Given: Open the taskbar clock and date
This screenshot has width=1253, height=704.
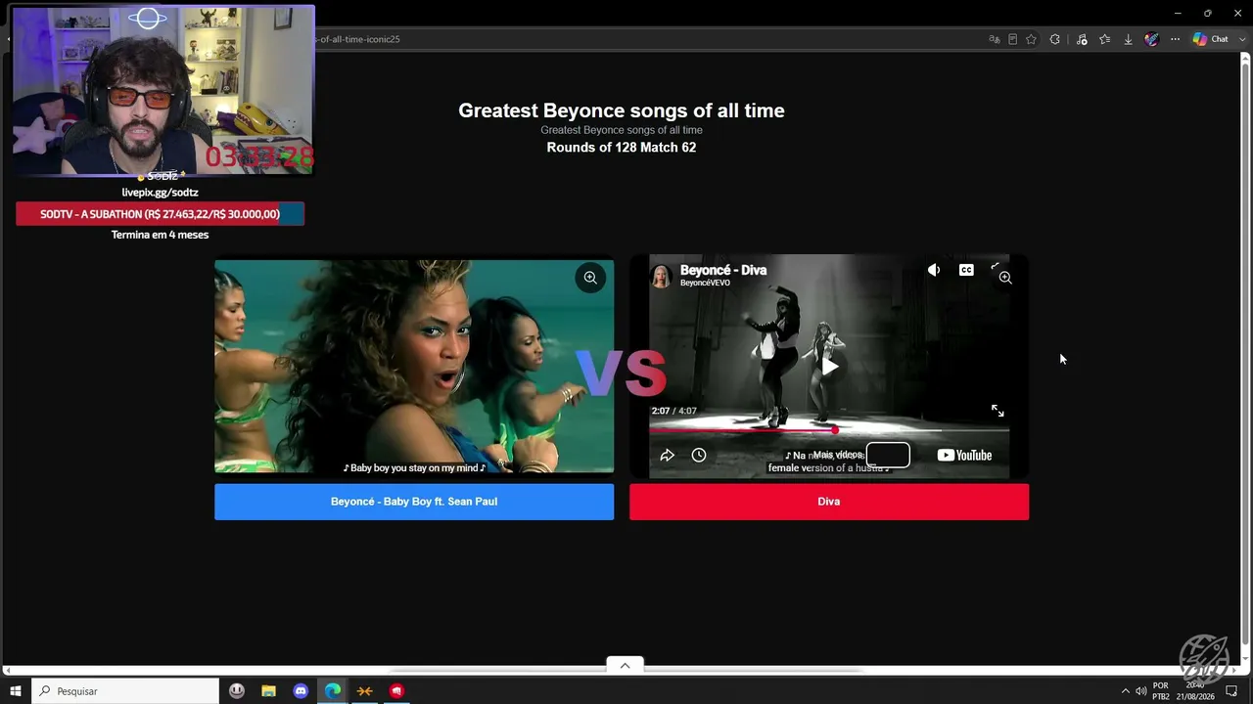Looking at the screenshot, I should click(1196, 691).
